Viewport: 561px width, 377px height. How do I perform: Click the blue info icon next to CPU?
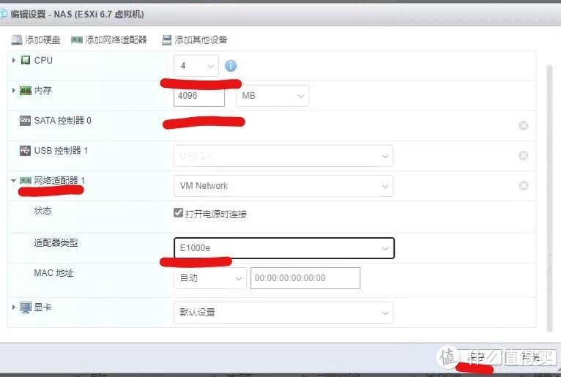(231, 66)
